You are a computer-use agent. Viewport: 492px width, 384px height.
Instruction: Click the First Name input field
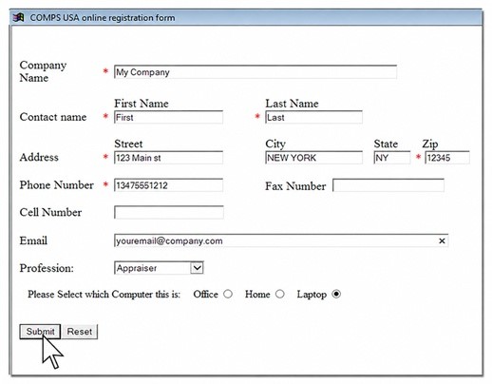168,118
